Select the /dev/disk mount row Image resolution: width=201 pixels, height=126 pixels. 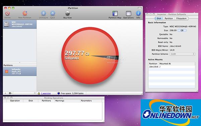pyautogui.click(x=172, y=67)
